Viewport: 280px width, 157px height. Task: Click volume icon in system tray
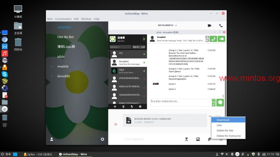pos(227,154)
